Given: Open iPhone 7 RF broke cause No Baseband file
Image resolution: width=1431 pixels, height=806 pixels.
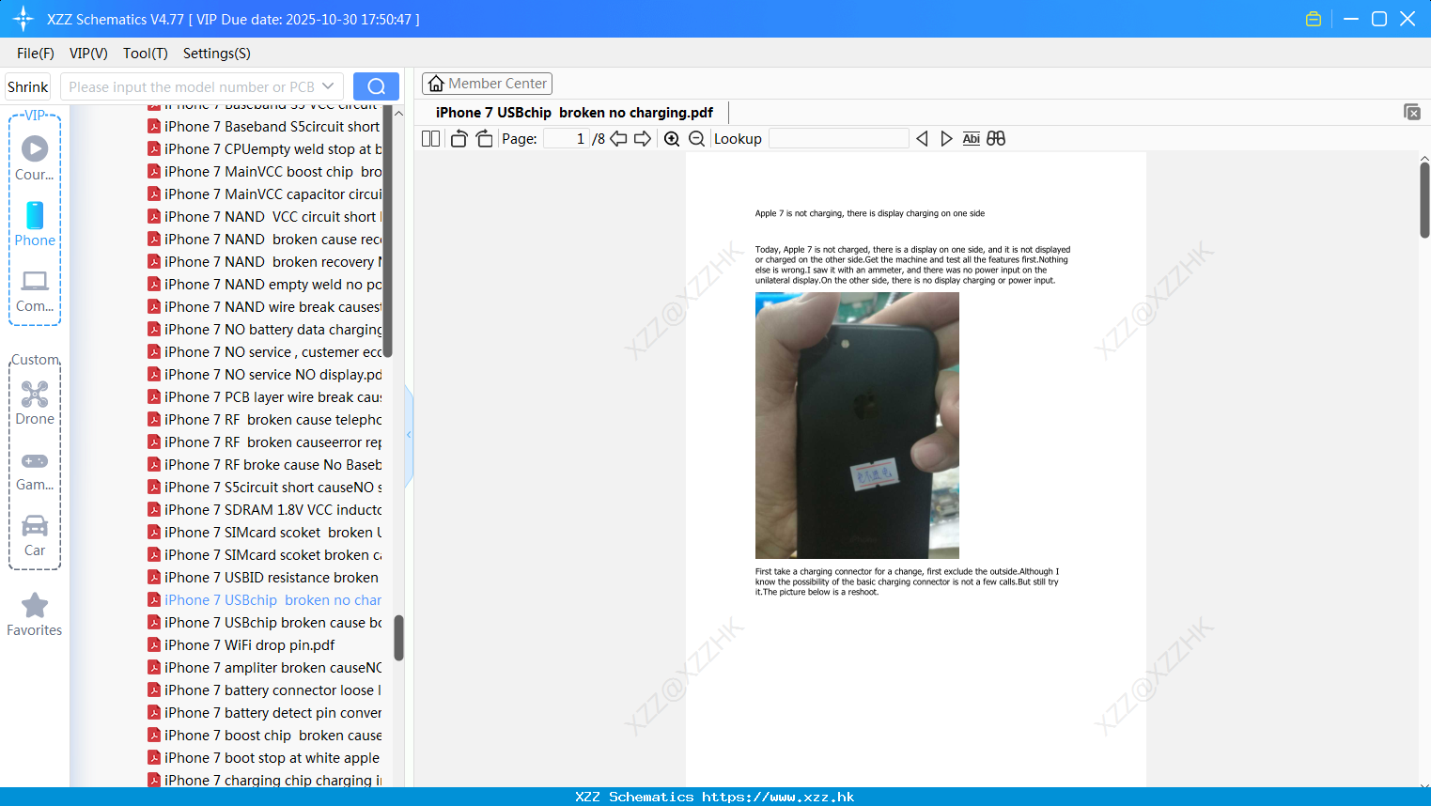Looking at the screenshot, I should click(x=265, y=465).
